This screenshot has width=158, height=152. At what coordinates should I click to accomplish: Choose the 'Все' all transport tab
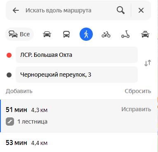(x=19, y=34)
